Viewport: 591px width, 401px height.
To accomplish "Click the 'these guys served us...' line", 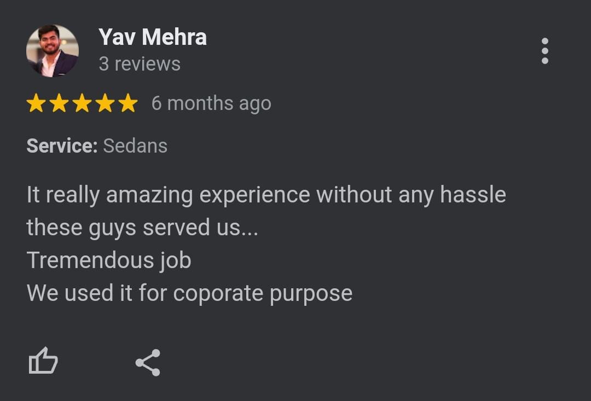I will pyautogui.click(x=142, y=228).
